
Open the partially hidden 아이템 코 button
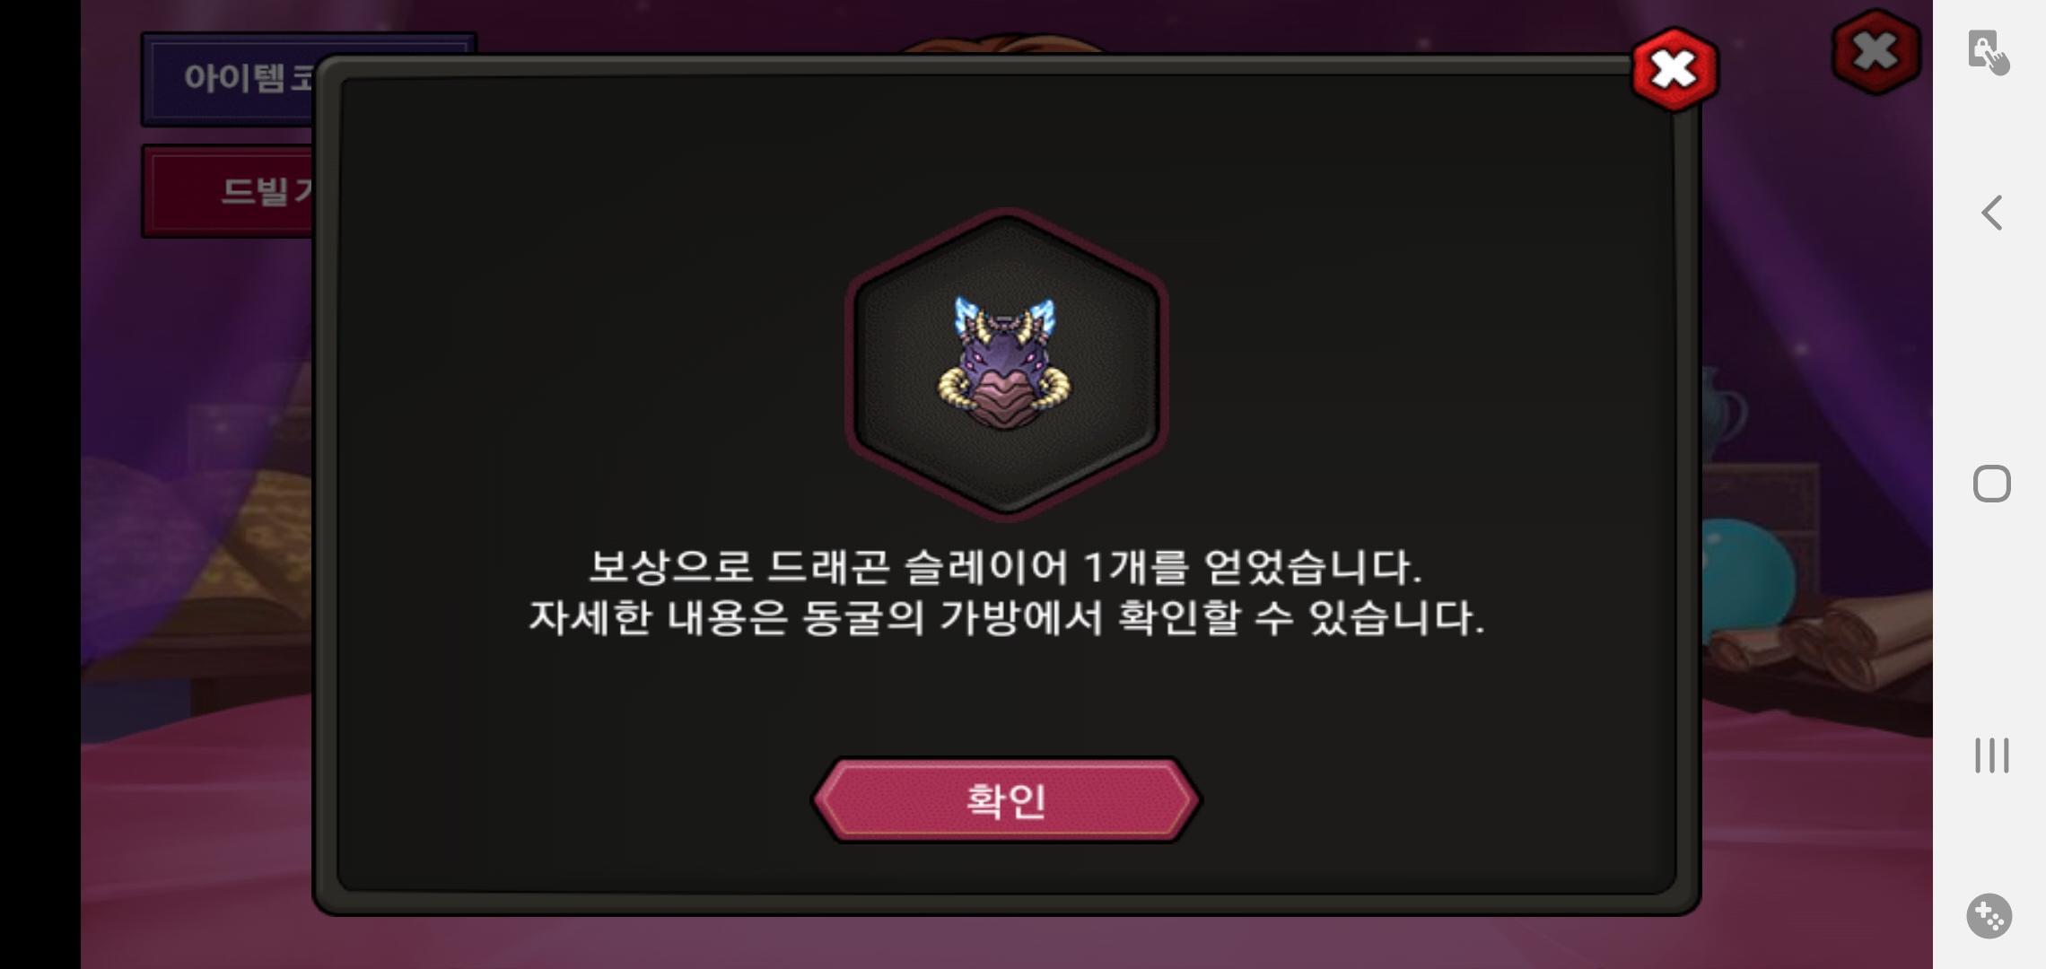point(229,79)
